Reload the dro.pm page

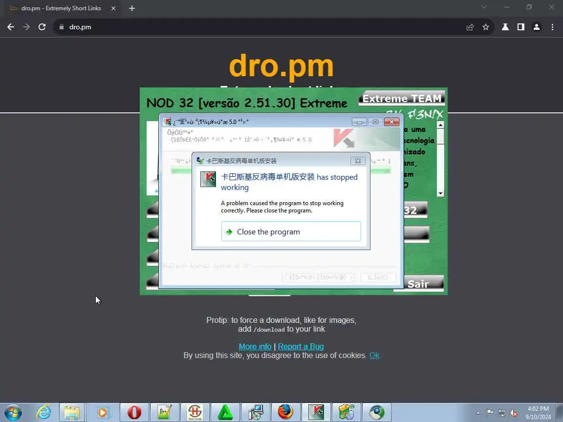(x=42, y=27)
